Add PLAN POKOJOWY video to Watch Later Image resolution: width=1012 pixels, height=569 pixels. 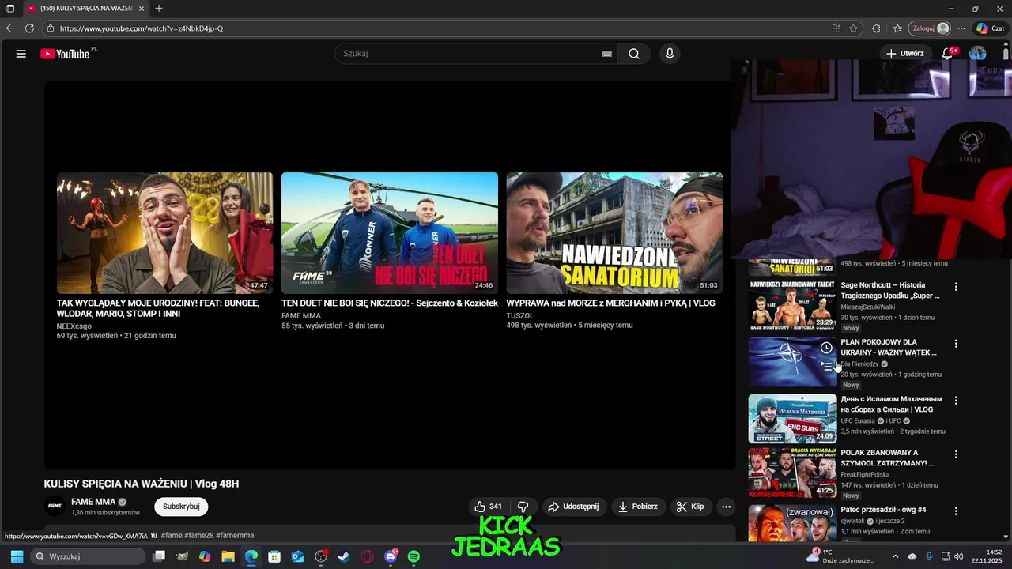(x=826, y=348)
